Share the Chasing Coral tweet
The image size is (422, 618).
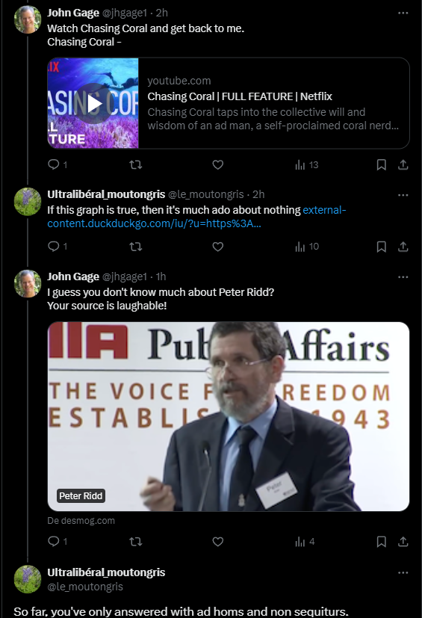(403, 164)
